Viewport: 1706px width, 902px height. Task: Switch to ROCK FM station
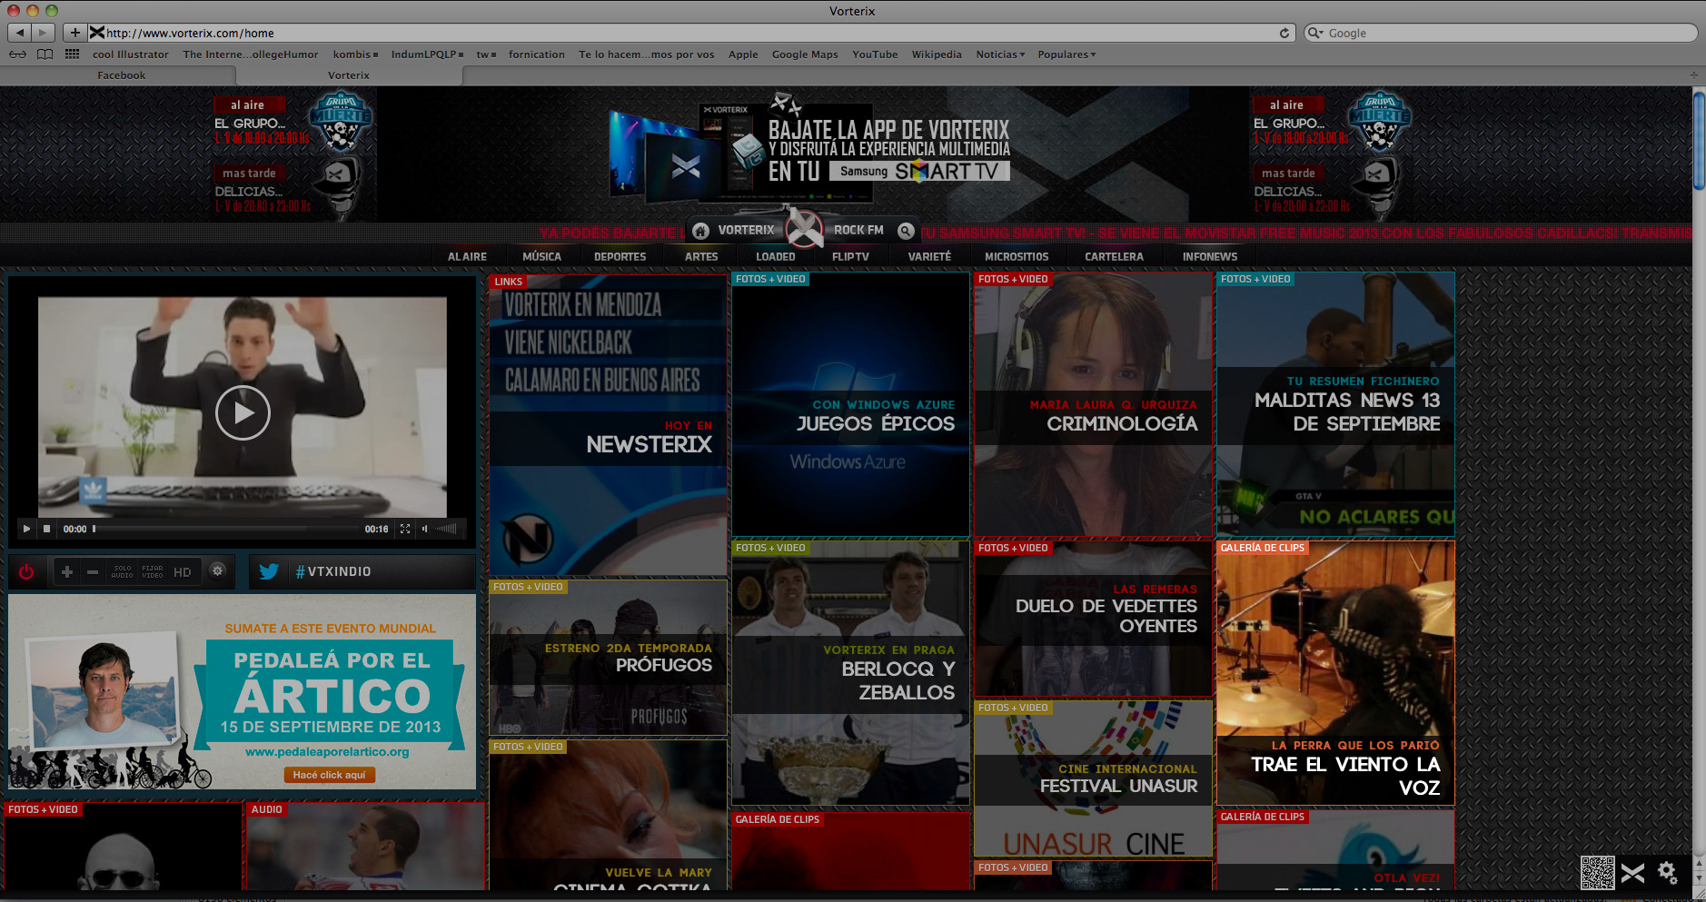click(x=858, y=230)
